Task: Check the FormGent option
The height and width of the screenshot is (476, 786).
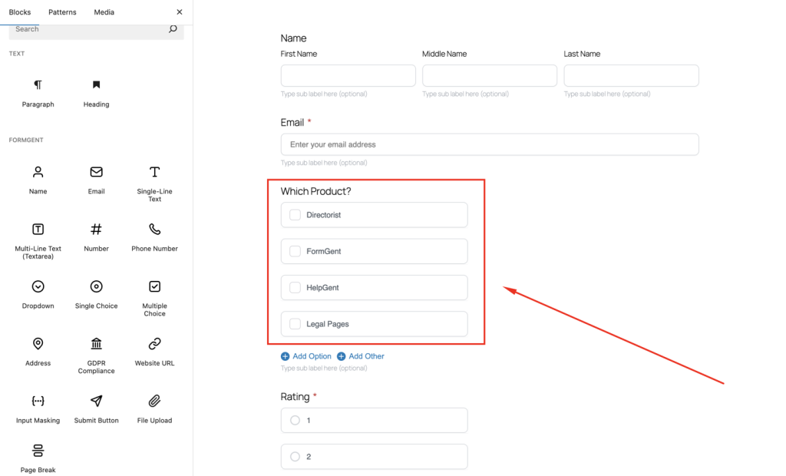Action: [x=296, y=251]
